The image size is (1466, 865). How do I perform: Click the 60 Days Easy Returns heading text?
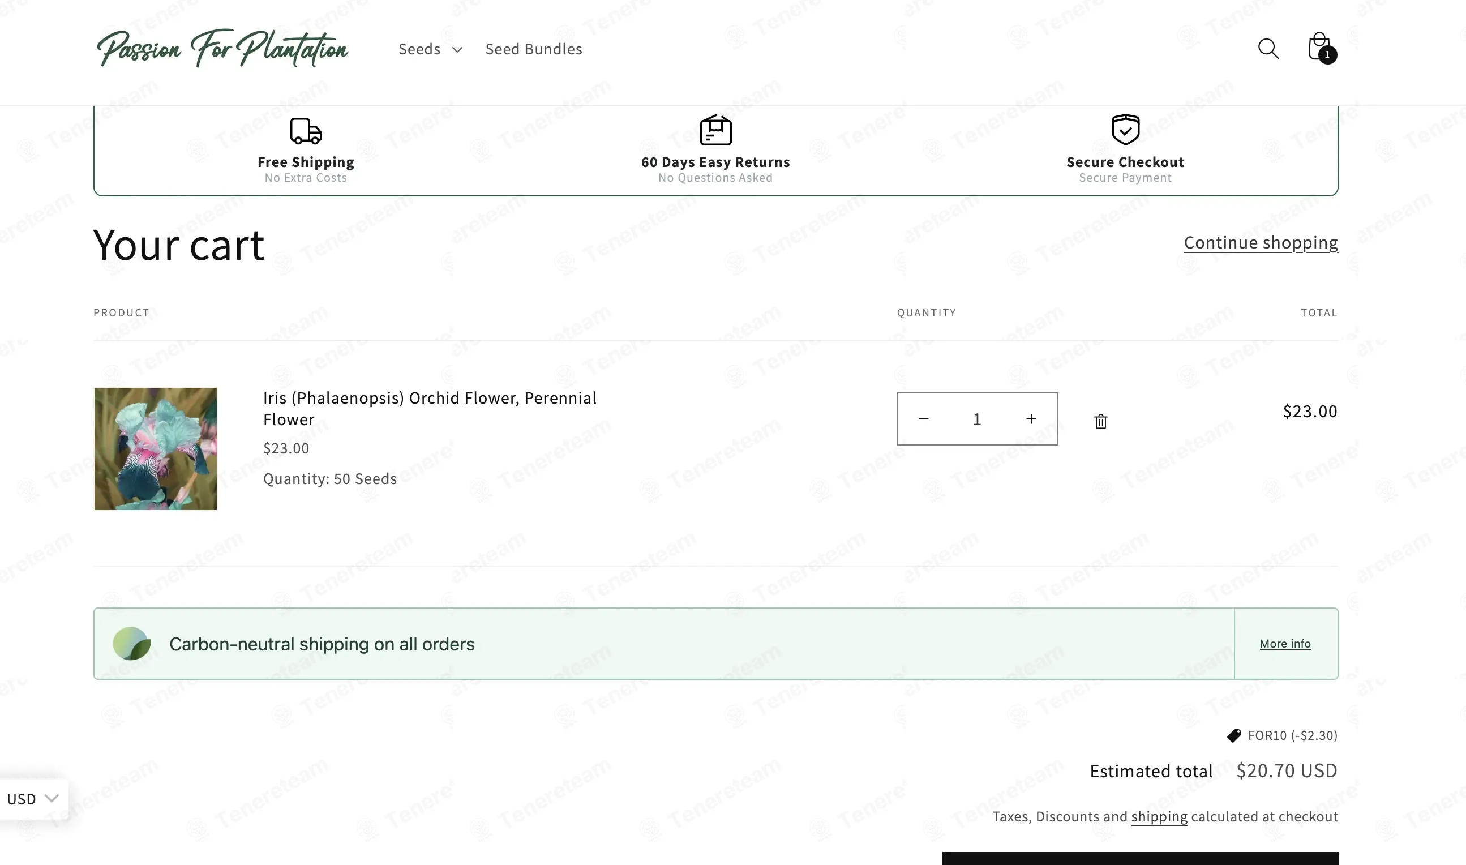coord(715,162)
